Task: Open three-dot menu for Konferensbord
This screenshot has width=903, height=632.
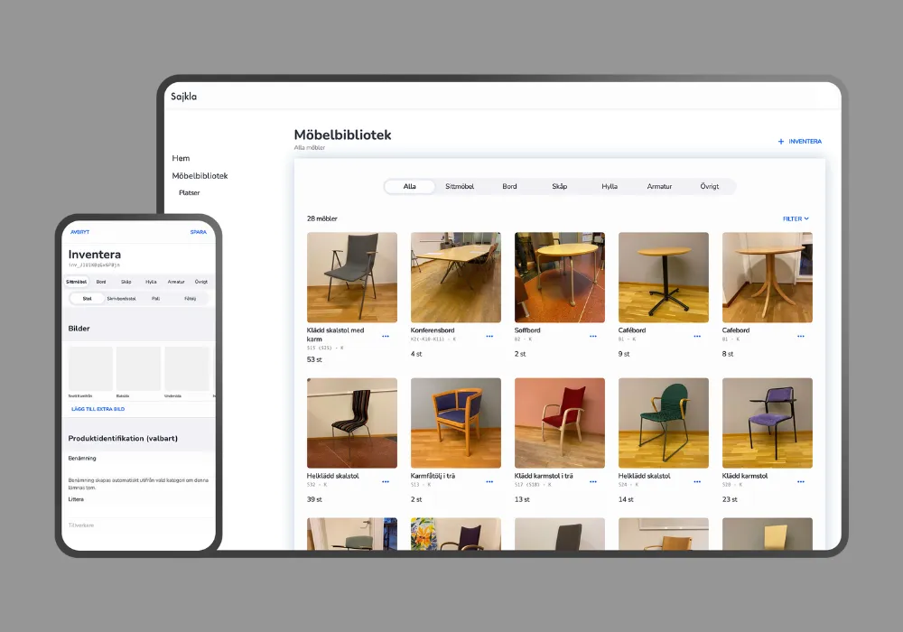Action: tap(489, 336)
